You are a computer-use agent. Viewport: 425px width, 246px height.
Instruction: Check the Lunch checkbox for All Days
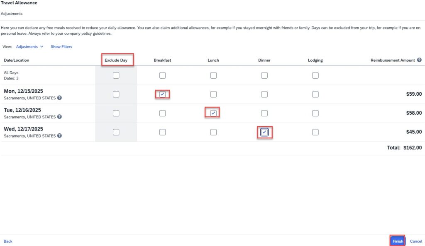(x=213, y=75)
